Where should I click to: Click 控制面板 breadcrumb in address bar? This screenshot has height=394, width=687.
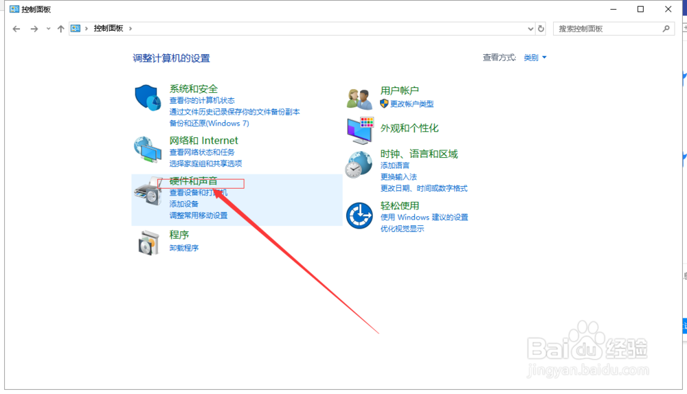pyautogui.click(x=109, y=28)
